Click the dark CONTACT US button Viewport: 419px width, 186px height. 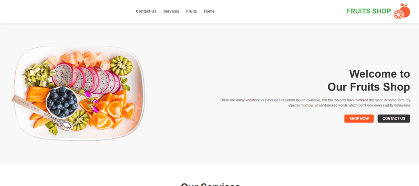(394, 119)
